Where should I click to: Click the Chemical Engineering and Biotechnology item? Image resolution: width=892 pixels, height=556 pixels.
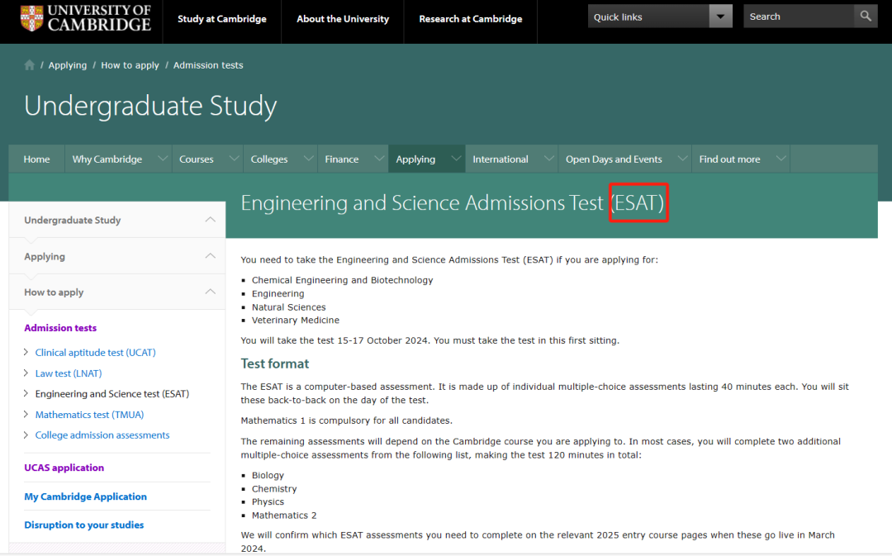click(343, 280)
